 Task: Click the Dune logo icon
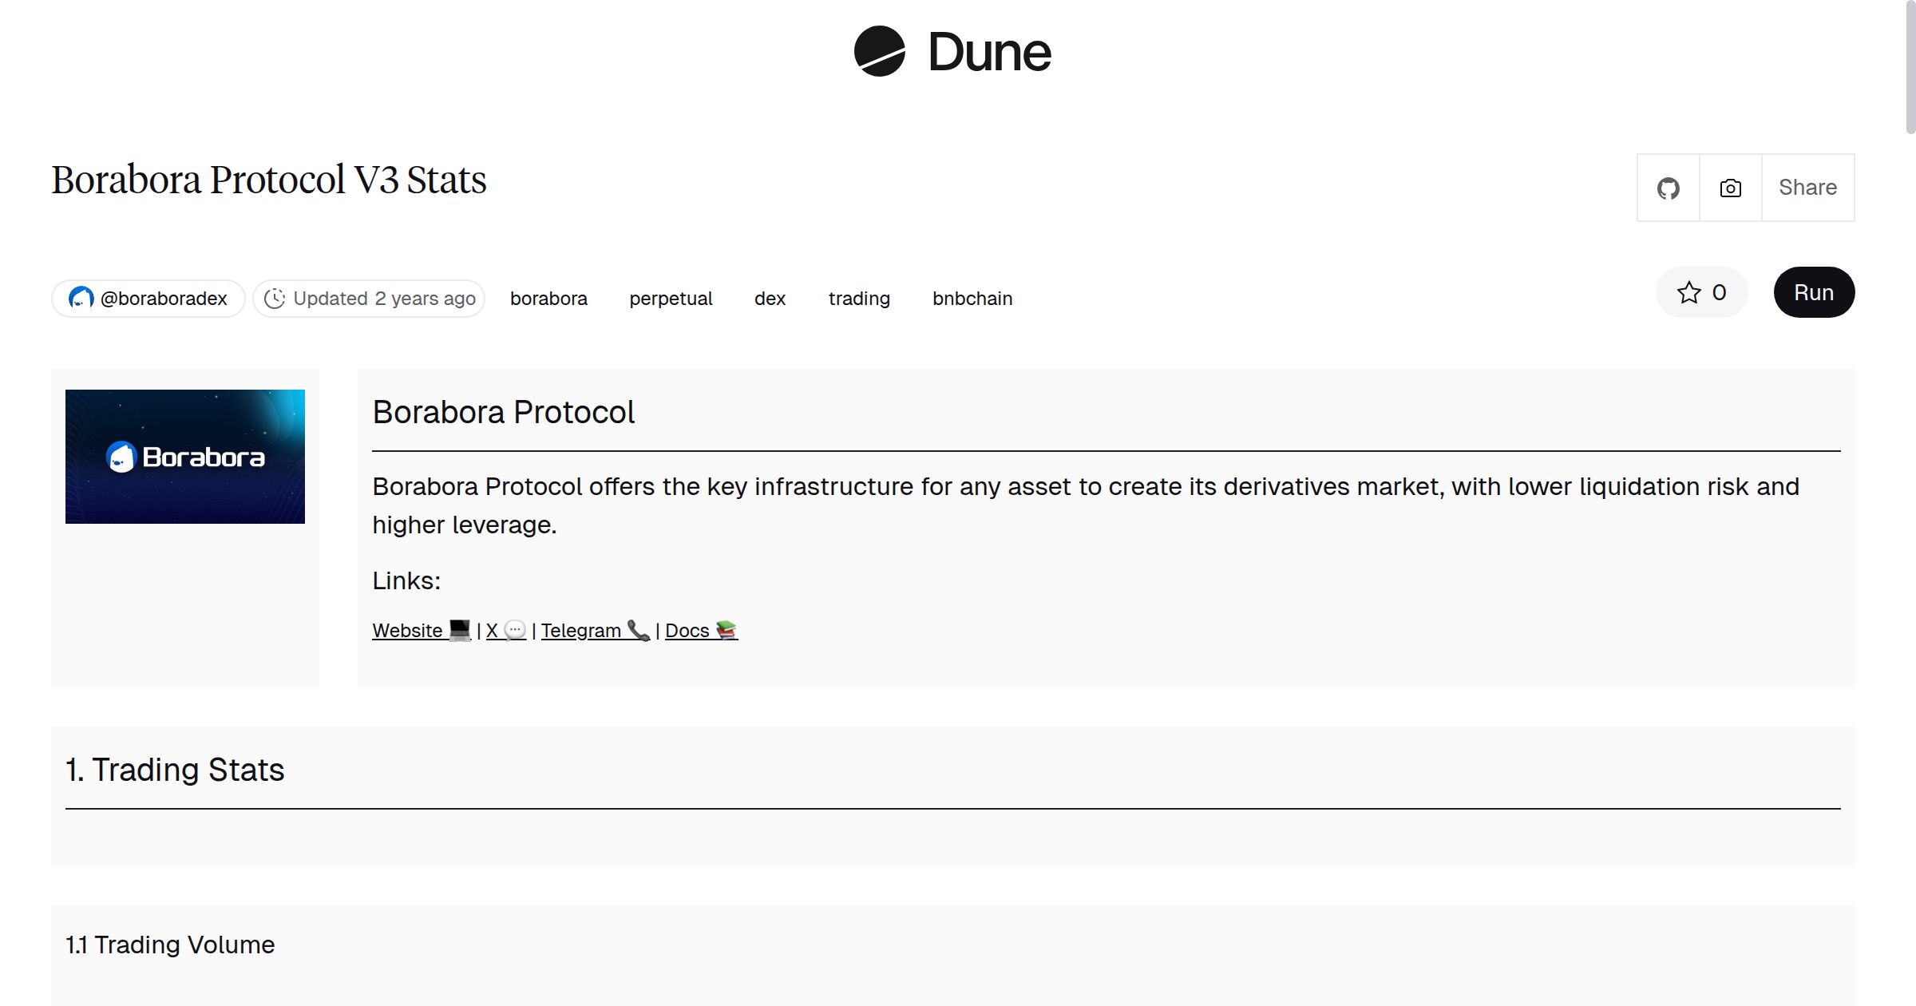pyautogui.click(x=879, y=52)
